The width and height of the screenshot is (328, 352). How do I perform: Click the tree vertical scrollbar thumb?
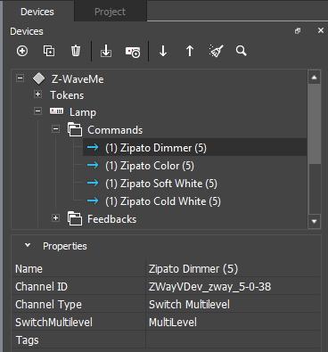[315, 124]
